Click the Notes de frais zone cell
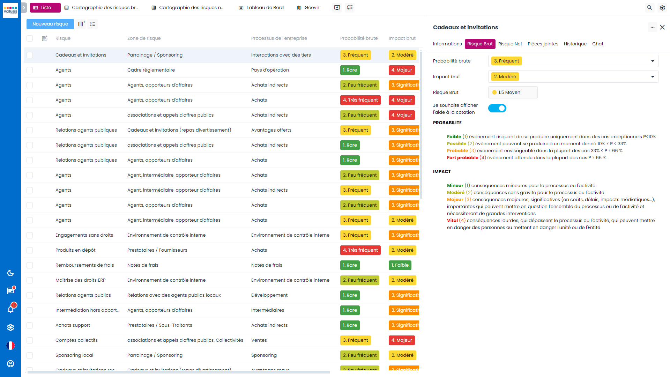Viewport: 670px width, 377px height. 143,265
